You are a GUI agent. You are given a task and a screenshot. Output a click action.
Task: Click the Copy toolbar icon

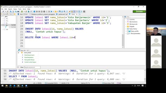[x=11, y=11]
